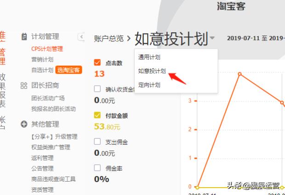Select 如意投计划 in the dropdown list
285x195 pixels.
pos(152,71)
